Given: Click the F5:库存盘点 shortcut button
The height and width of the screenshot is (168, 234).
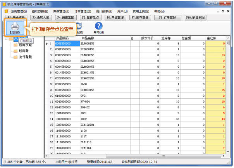Looking at the screenshot, I should coord(91,17).
